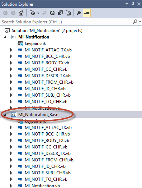Image resolution: width=142 pixels, height=188 pixels.
Task: Collapse the MI_Notification project
Action: (5, 37)
